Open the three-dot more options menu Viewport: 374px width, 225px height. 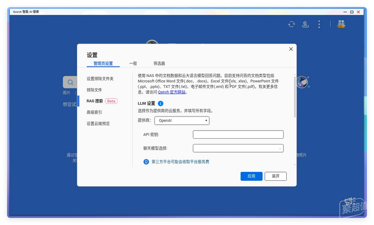pos(319,24)
